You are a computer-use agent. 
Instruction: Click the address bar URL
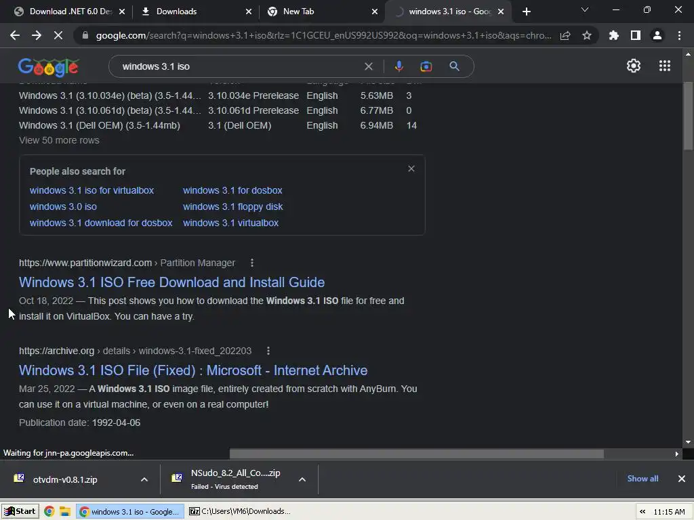[323, 36]
